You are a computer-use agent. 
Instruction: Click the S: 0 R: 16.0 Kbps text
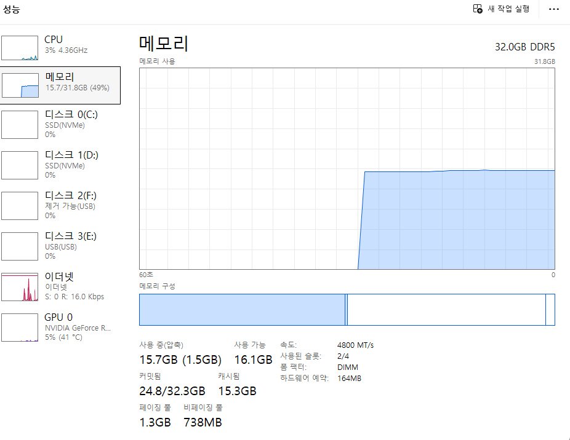pyautogui.click(x=74, y=297)
